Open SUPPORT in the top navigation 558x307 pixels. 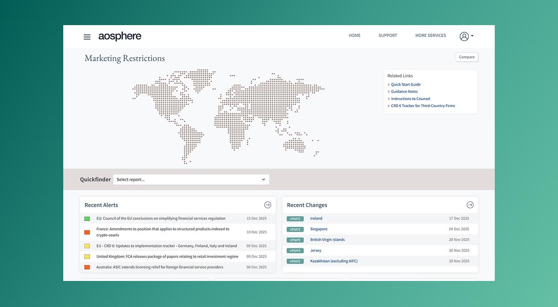[387, 35]
